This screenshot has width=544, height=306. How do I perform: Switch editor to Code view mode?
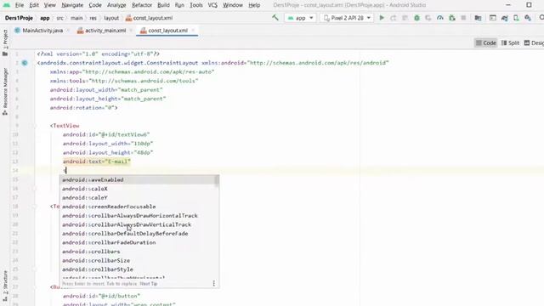tap(485, 42)
